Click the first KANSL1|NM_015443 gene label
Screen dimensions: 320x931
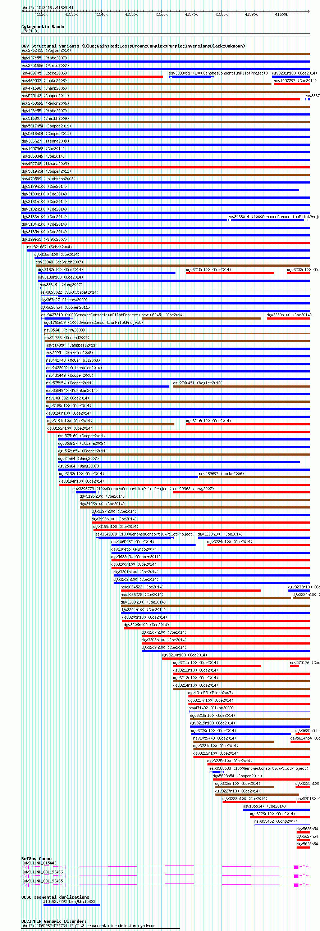pyautogui.click(x=39, y=863)
